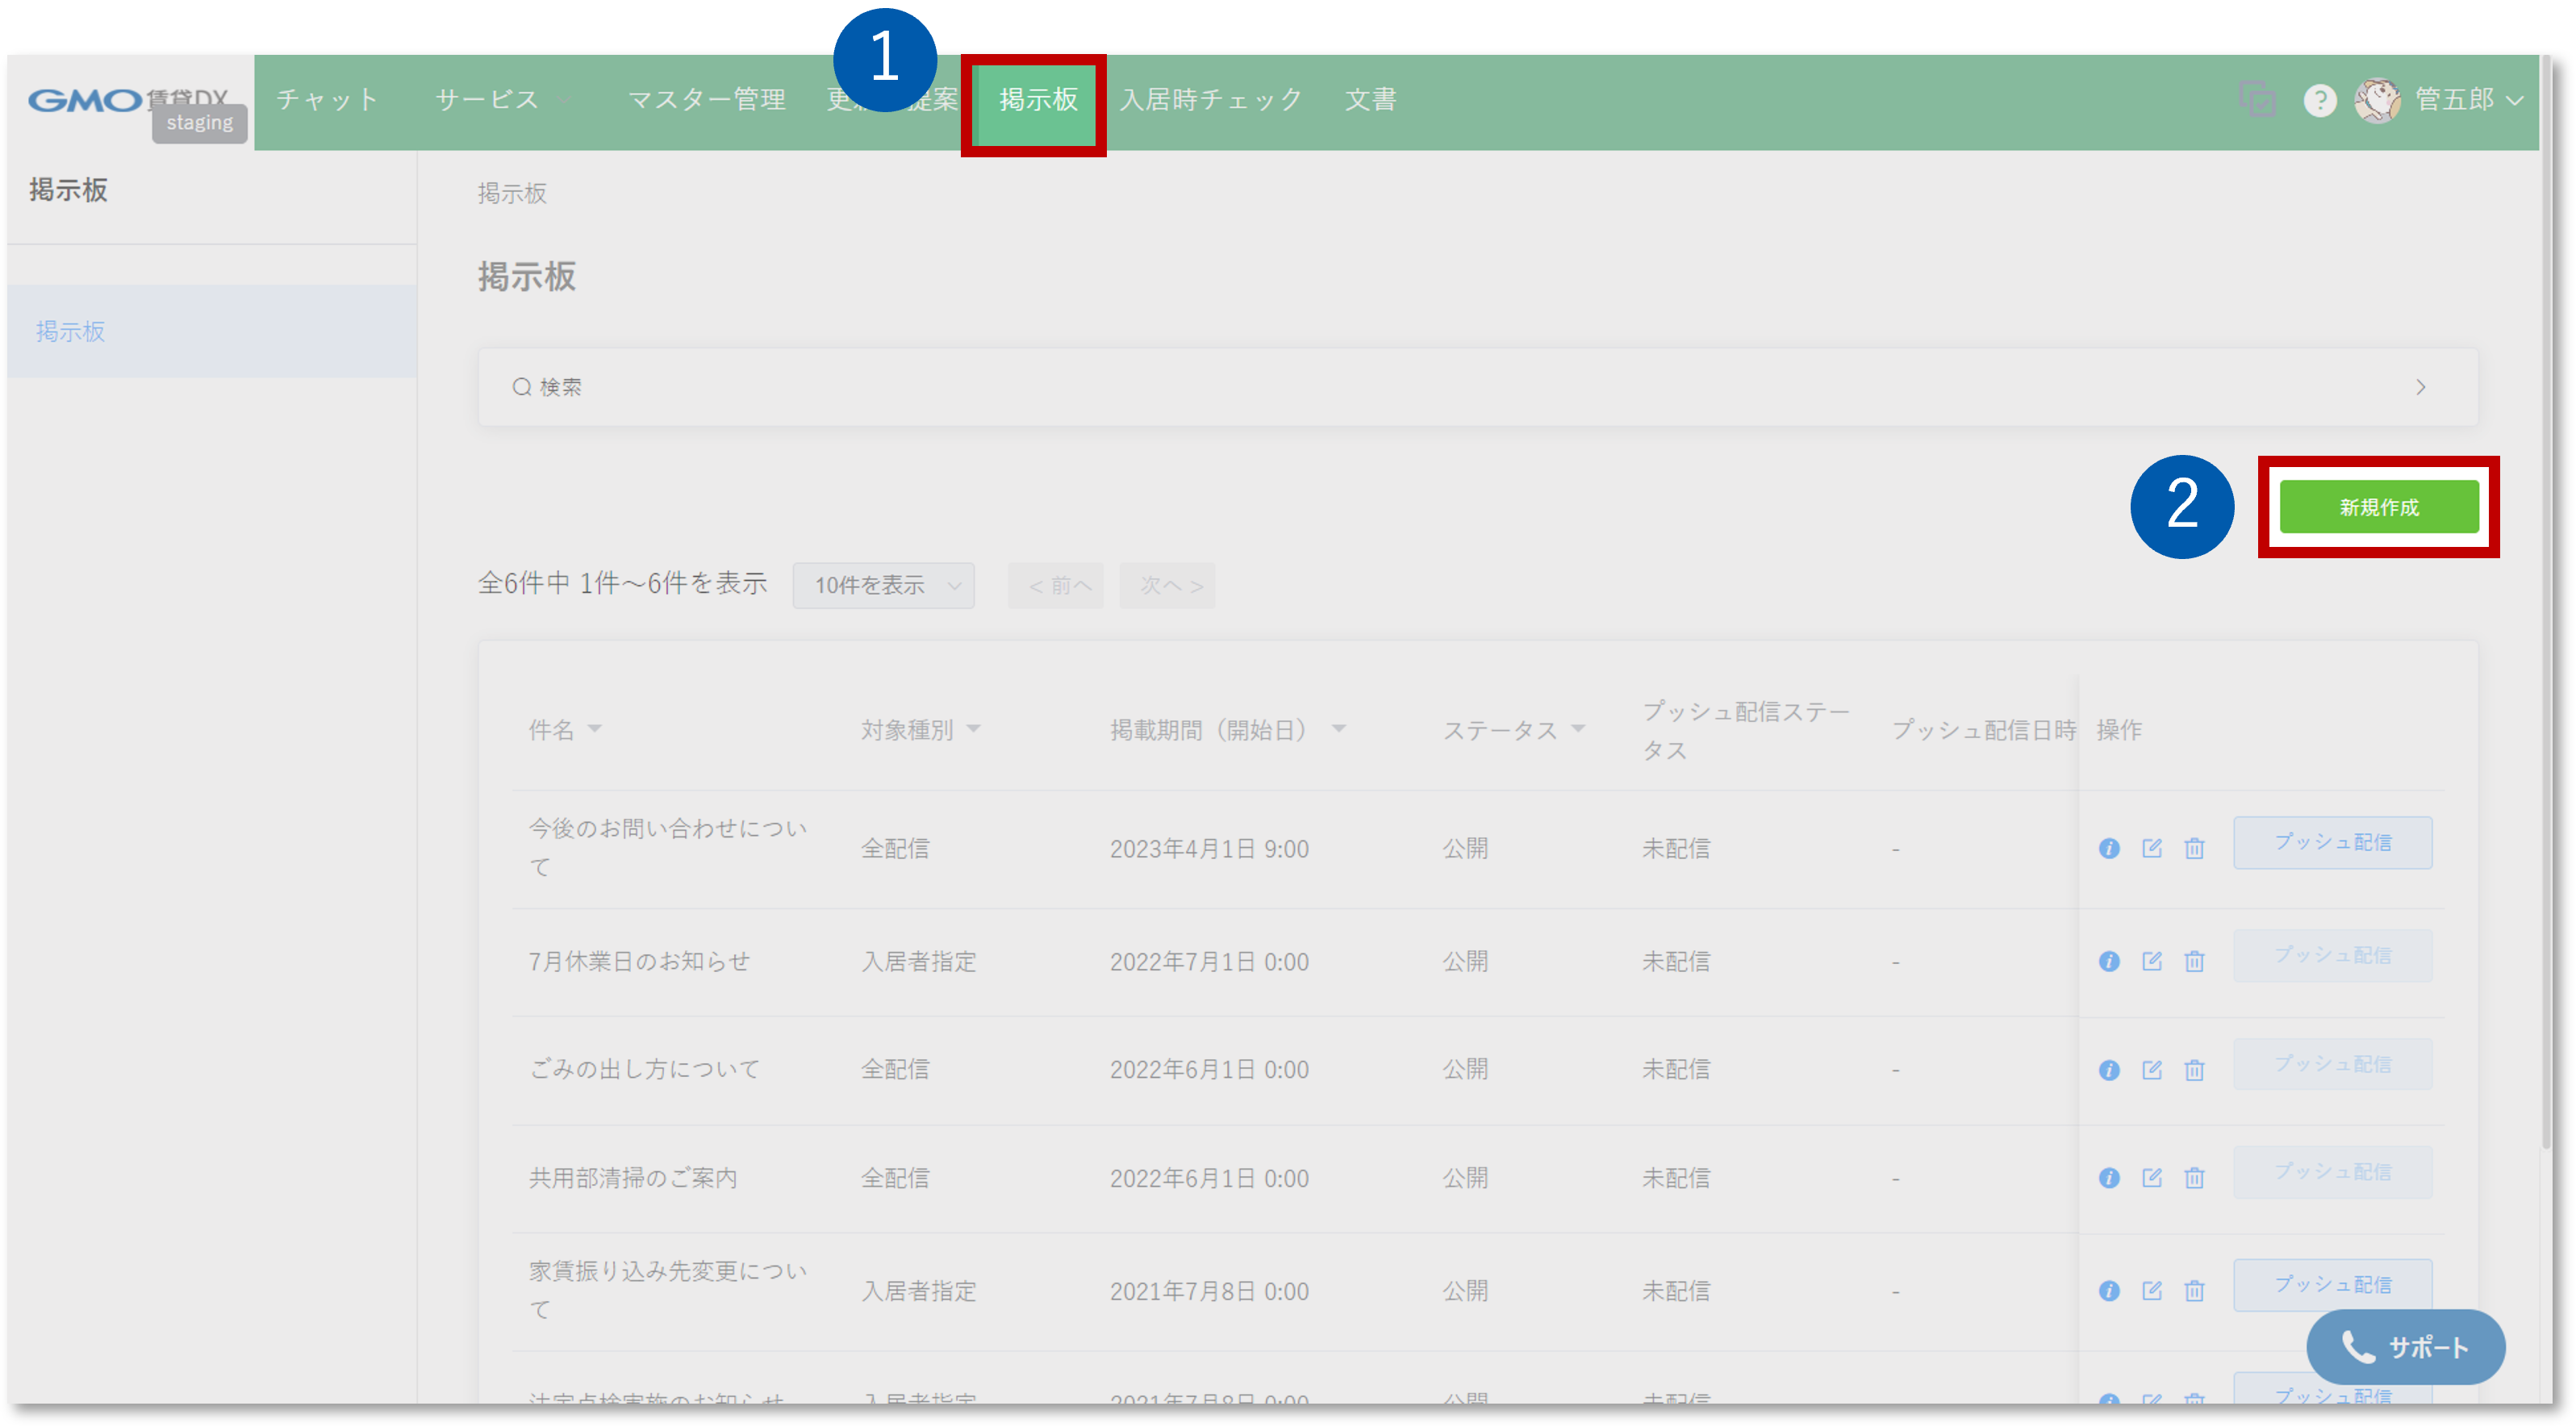Click edit icon for 家賃振り込み先変更について row

(x=2151, y=1291)
